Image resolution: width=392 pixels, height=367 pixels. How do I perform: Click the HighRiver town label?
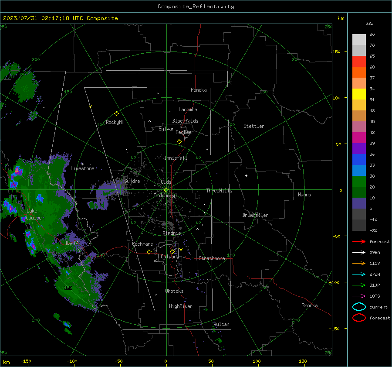181,306
